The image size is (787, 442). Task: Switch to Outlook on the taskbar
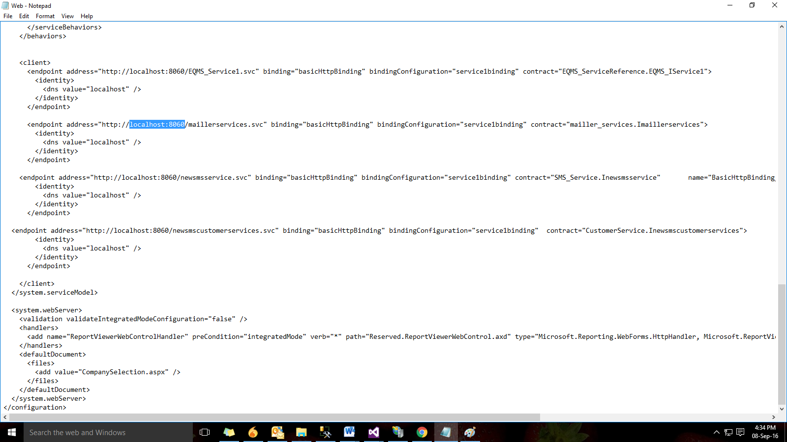point(277,432)
